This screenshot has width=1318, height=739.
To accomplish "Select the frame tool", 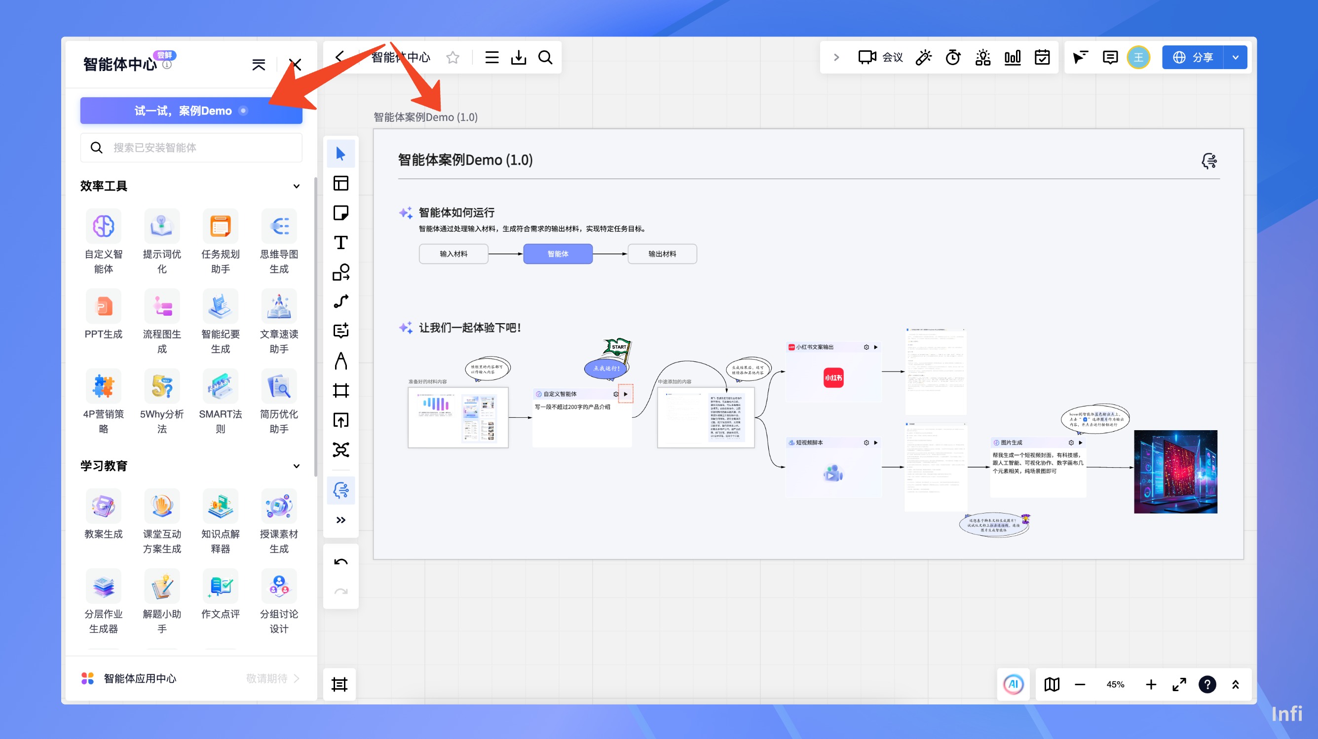I will tap(341, 391).
